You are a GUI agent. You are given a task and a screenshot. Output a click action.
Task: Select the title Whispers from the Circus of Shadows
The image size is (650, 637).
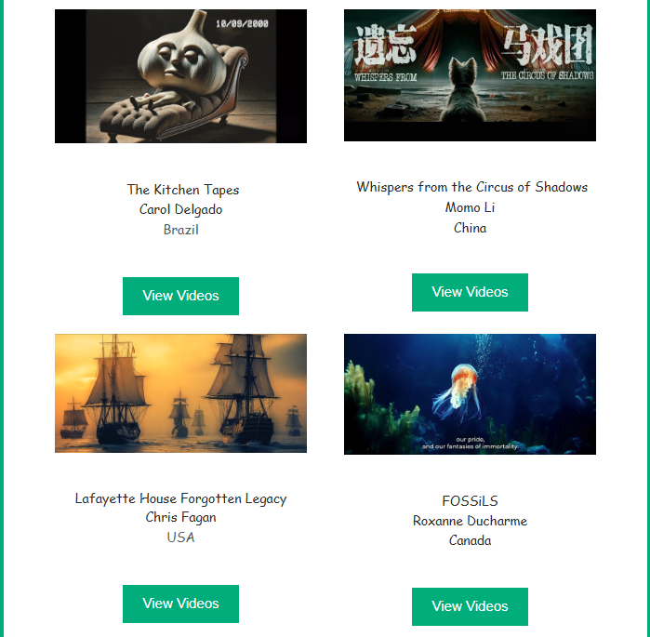pyautogui.click(x=471, y=187)
